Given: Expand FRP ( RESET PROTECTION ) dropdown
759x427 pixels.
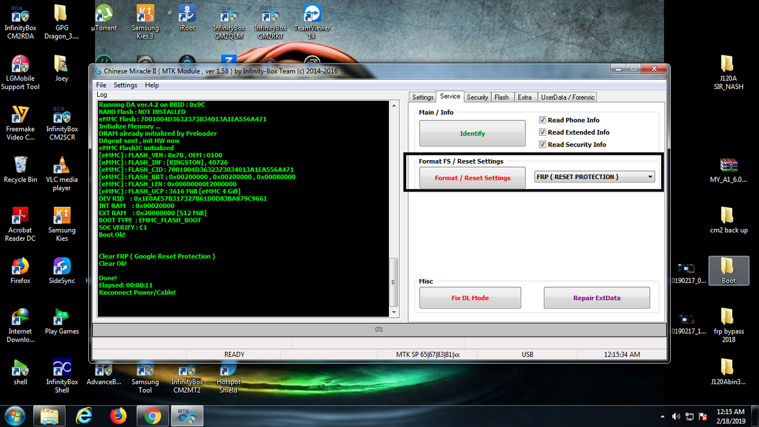Looking at the screenshot, I should tap(650, 177).
